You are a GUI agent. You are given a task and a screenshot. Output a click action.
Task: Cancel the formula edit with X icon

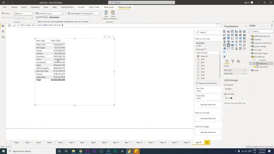[x=9, y=25]
